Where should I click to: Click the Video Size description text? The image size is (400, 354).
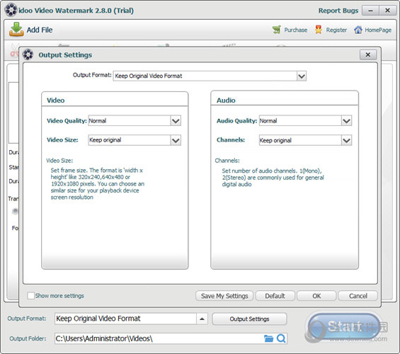98,183
